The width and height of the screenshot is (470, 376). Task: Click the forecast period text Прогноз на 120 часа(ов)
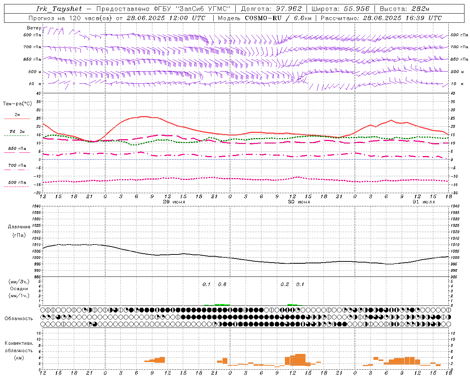tap(70, 18)
